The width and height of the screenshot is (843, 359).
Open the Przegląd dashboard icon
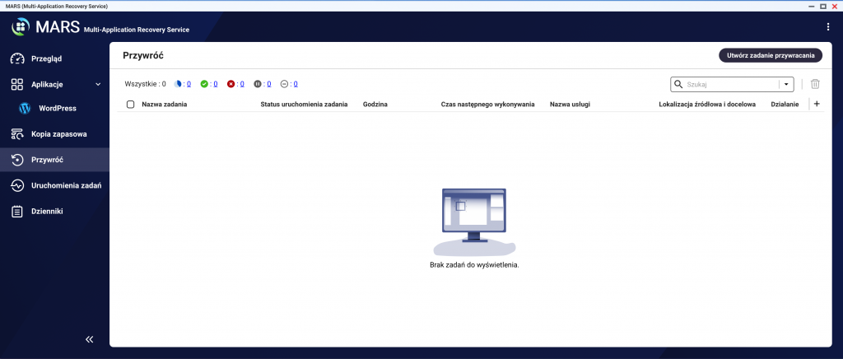click(16, 58)
